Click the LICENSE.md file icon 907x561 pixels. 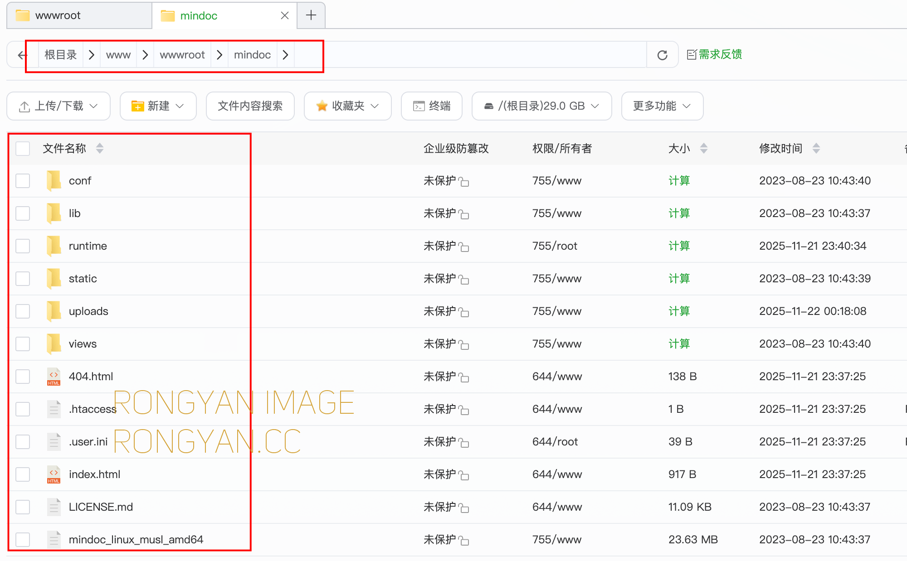pyautogui.click(x=54, y=507)
